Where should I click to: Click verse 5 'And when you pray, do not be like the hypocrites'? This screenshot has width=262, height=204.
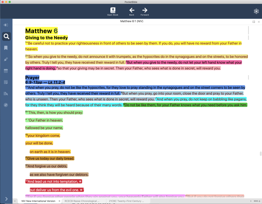(x=67, y=88)
